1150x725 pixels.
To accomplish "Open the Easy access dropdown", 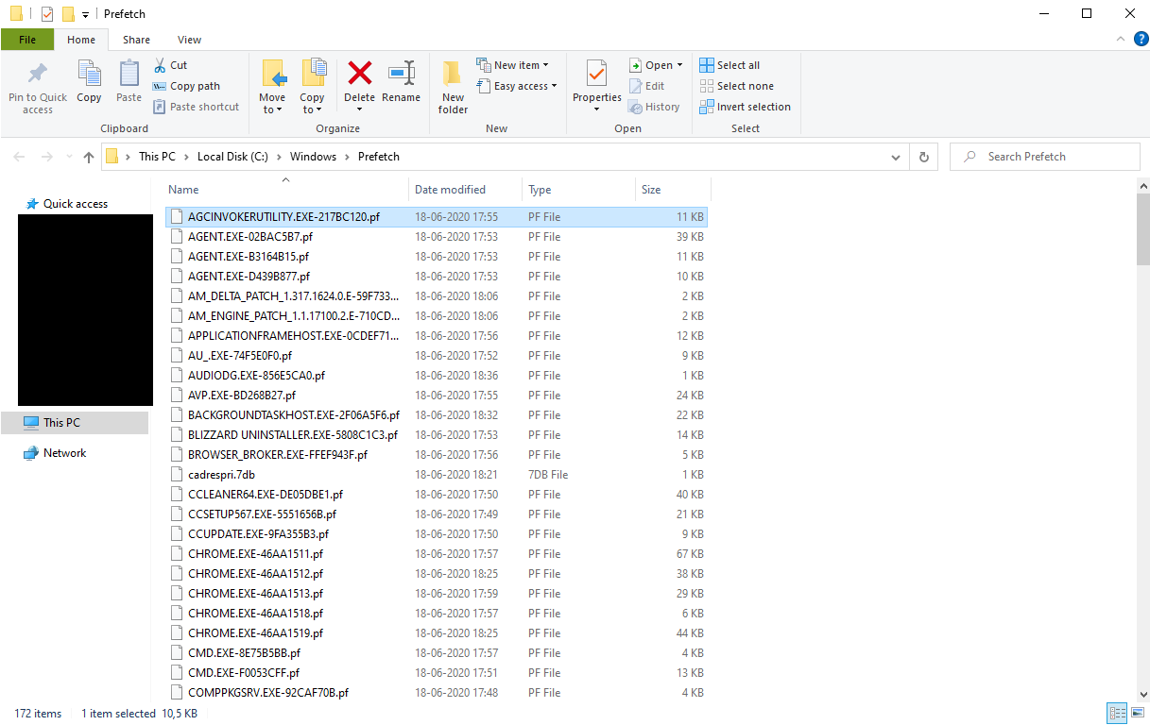I will point(517,86).
